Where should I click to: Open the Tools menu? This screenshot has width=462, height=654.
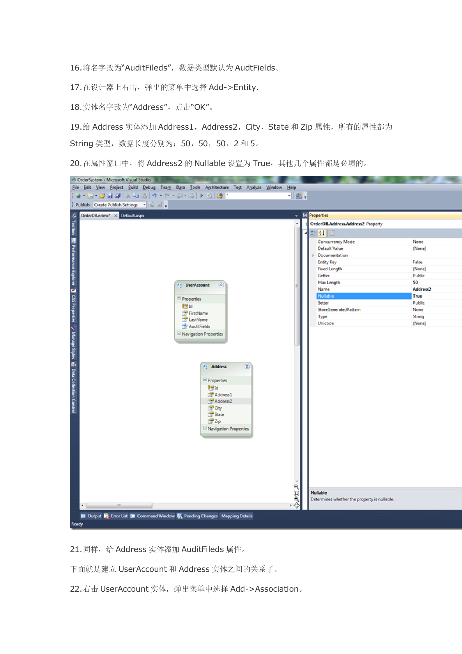point(195,188)
